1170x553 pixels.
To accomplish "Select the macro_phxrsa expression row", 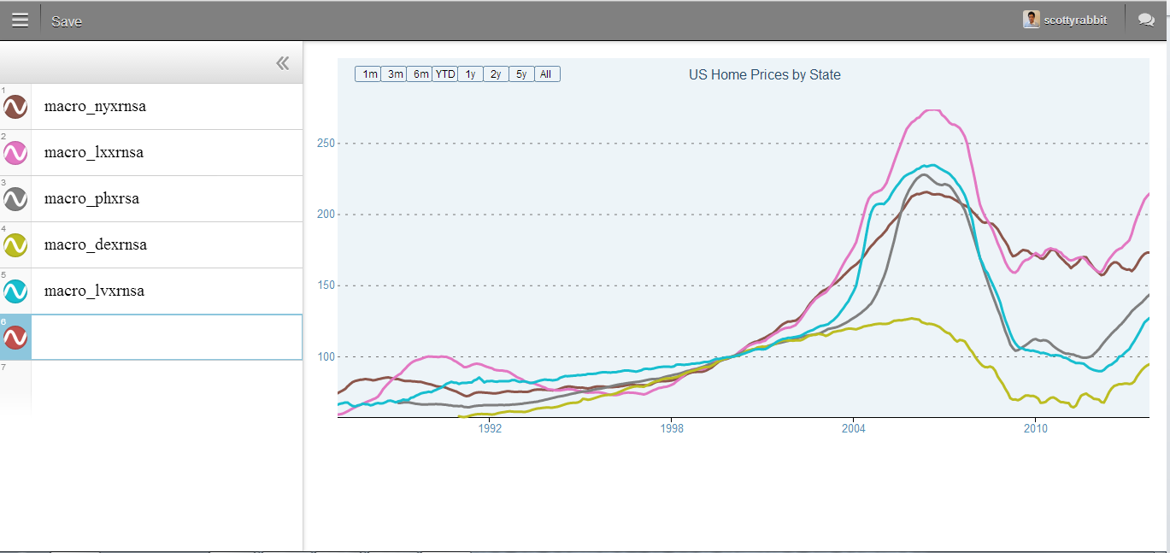I will click(x=167, y=199).
